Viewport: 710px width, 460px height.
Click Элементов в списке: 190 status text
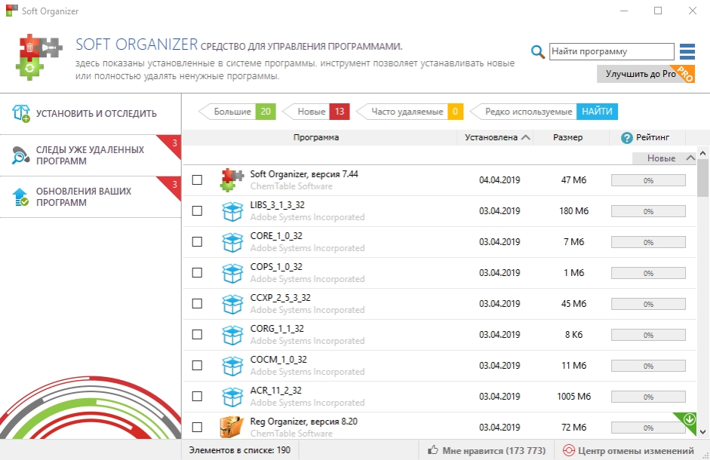click(x=239, y=450)
